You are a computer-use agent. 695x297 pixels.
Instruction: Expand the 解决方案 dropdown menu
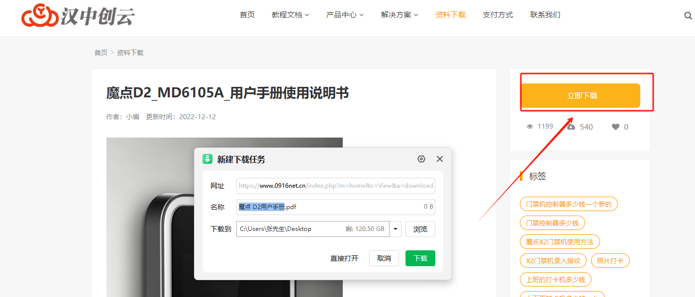pos(399,15)
